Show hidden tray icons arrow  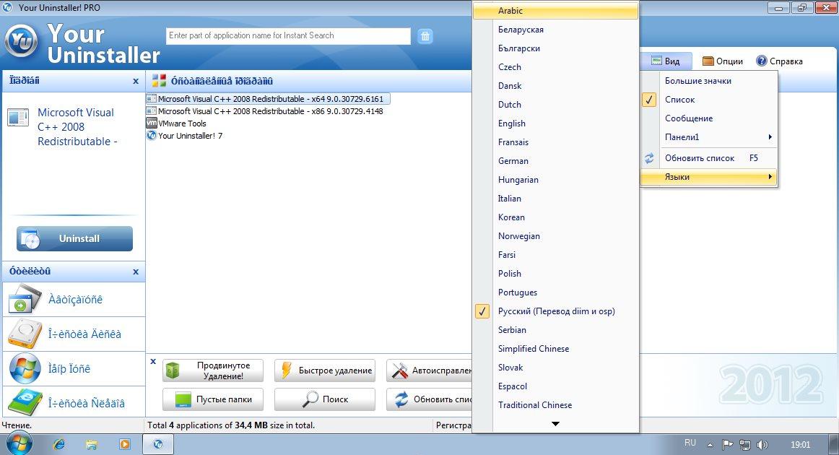pyautogui.click(x=710, y=444)
